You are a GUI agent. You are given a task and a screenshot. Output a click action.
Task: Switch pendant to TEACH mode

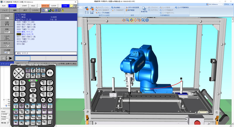(13, 6)
